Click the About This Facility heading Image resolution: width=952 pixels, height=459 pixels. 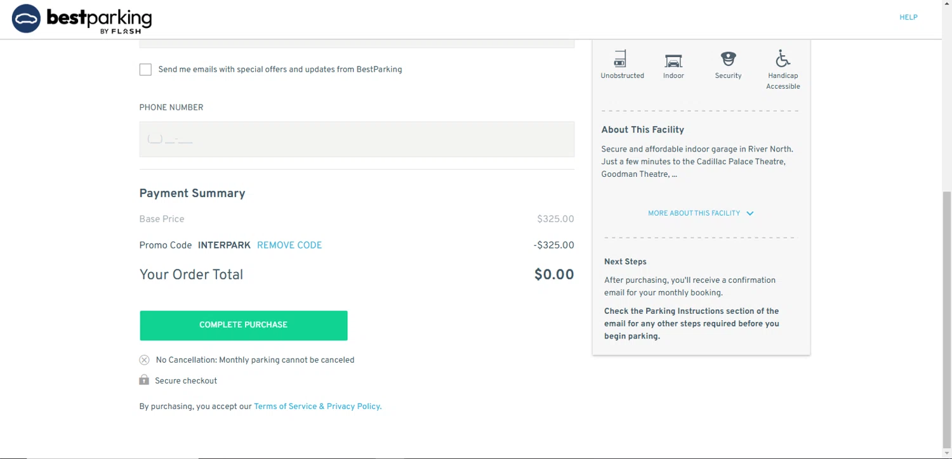click(642, 129)
